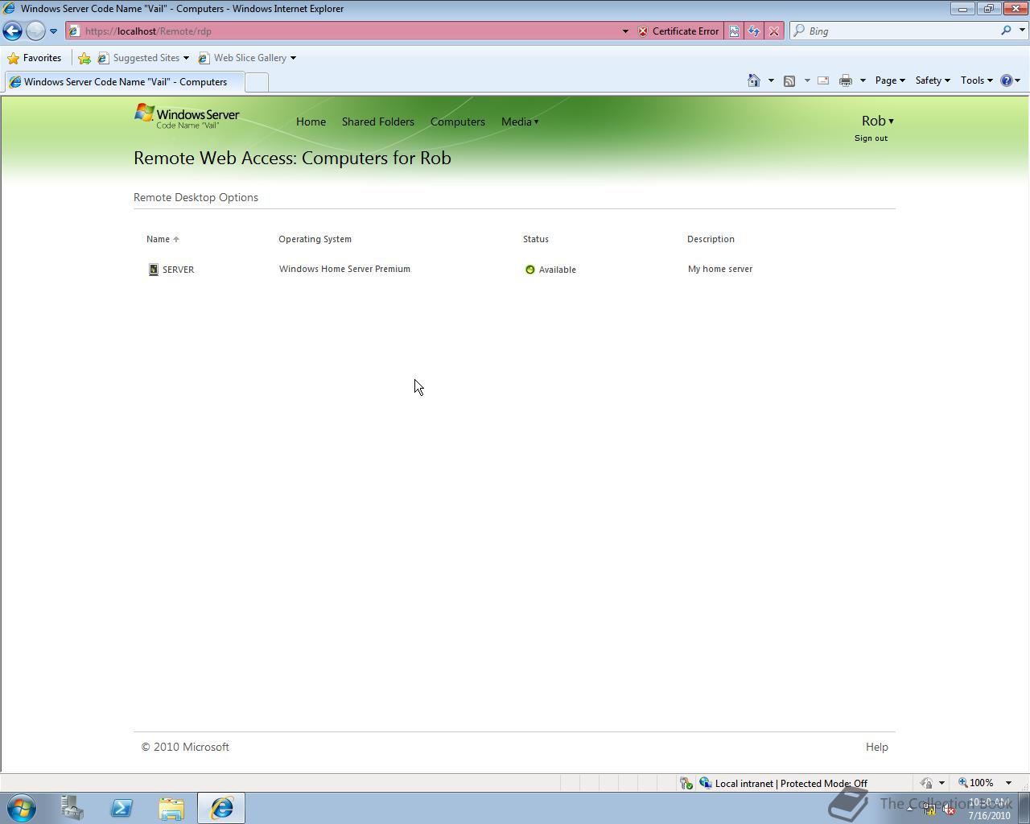
Task: Click the Operating System column header
Action: point(315,239)
